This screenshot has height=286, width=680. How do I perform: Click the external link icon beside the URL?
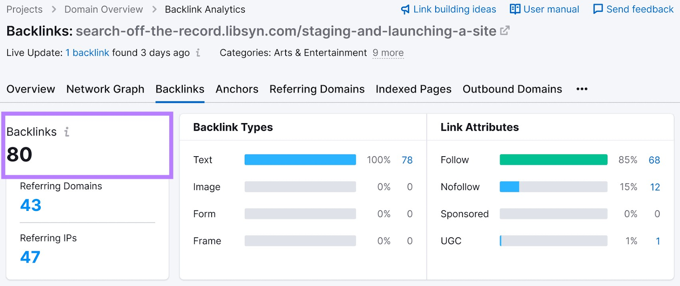point(504,31)
